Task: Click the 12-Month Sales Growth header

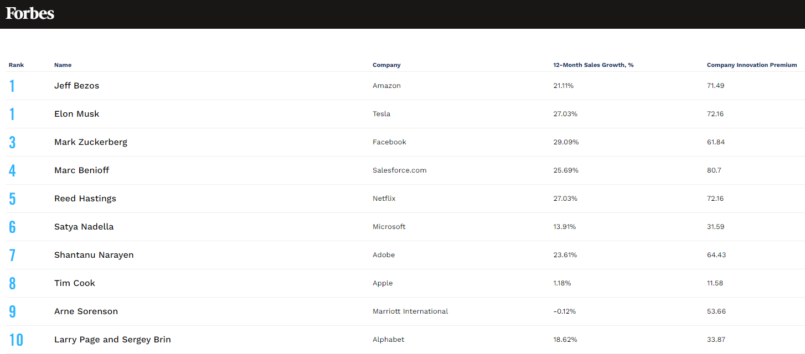Action: point(593,65)
